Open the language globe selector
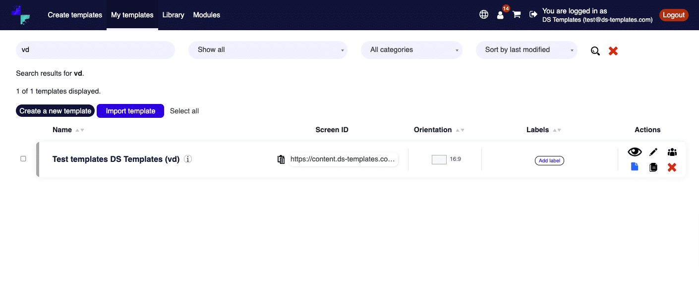699x301 pixels. (483, 14)
